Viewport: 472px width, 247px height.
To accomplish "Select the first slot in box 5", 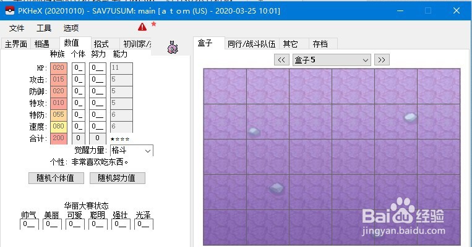I will pyautogui.click(x=225, y=86).
